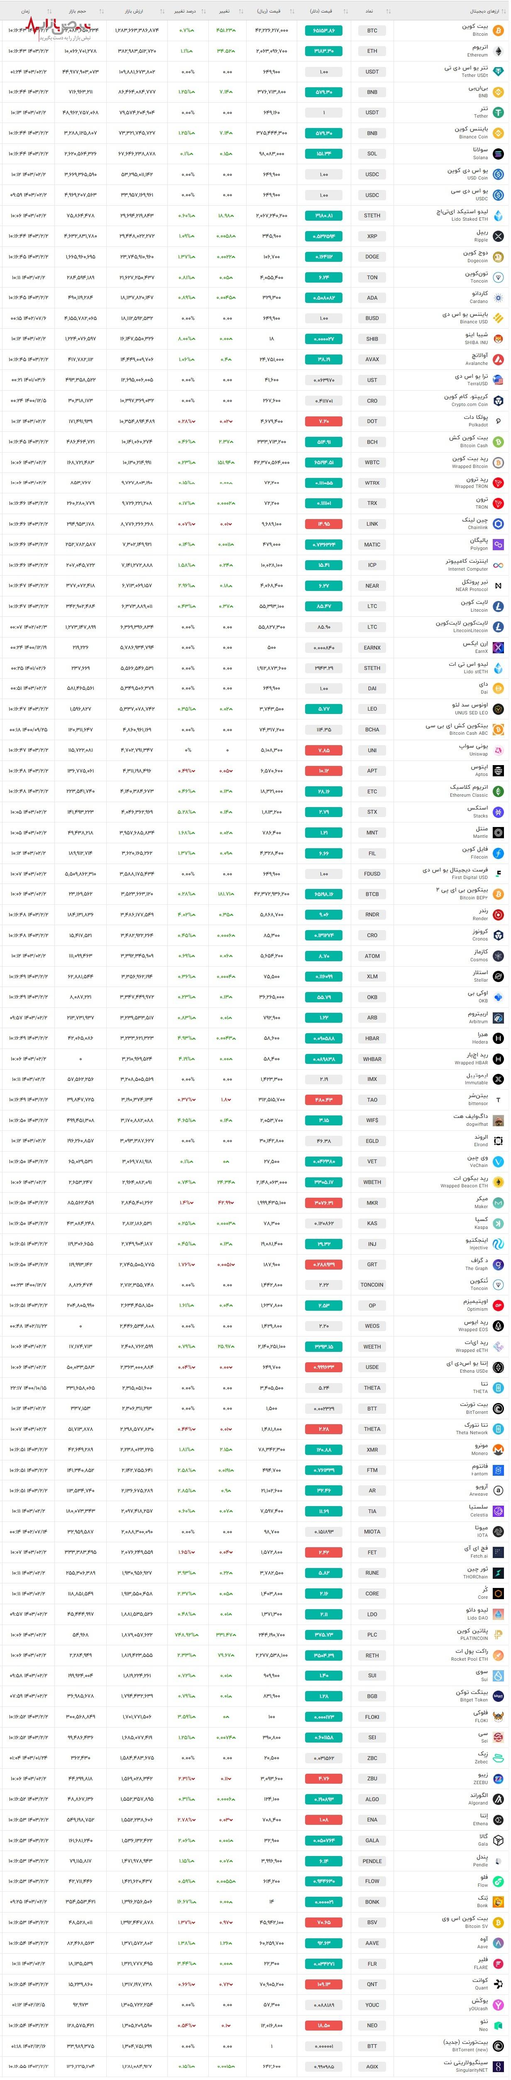Click the Avalanche red logo icon

(x=498, y=360)
